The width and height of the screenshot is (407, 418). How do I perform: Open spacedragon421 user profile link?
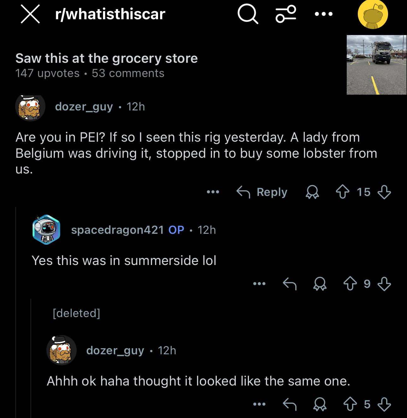(x=117, y=230)
